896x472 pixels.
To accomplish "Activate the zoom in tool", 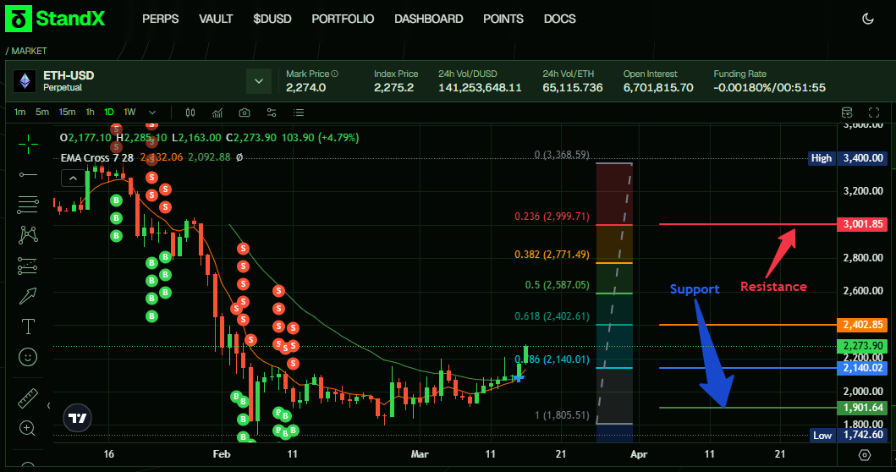I will [x=28, y=428].
